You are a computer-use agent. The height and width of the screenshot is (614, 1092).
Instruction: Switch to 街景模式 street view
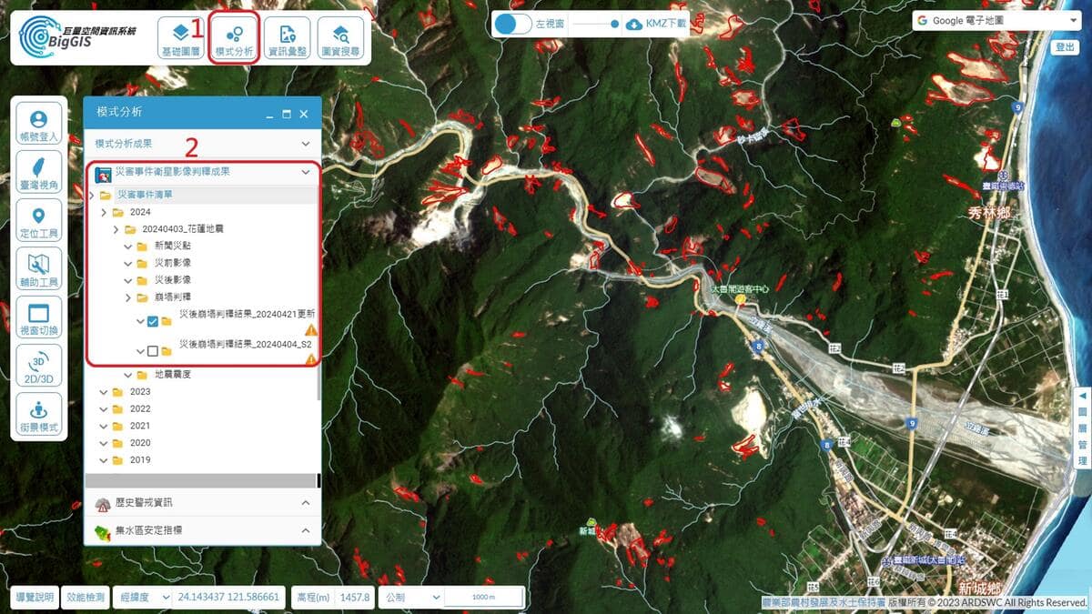point(38,414)
